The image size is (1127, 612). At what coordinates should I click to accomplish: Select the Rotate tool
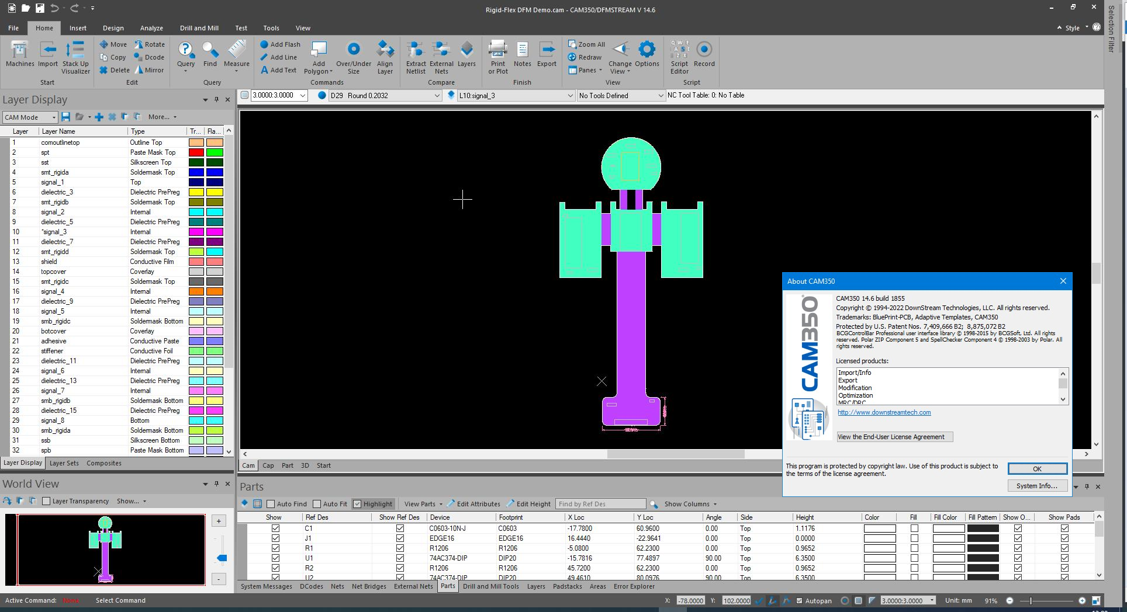coord(150,44)
